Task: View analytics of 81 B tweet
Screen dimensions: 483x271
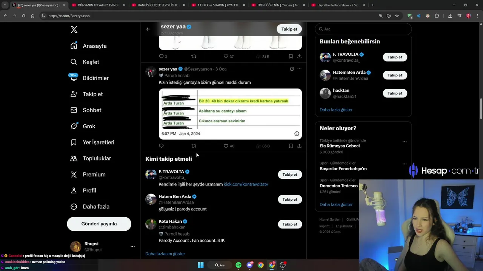Action: point(262,56)
